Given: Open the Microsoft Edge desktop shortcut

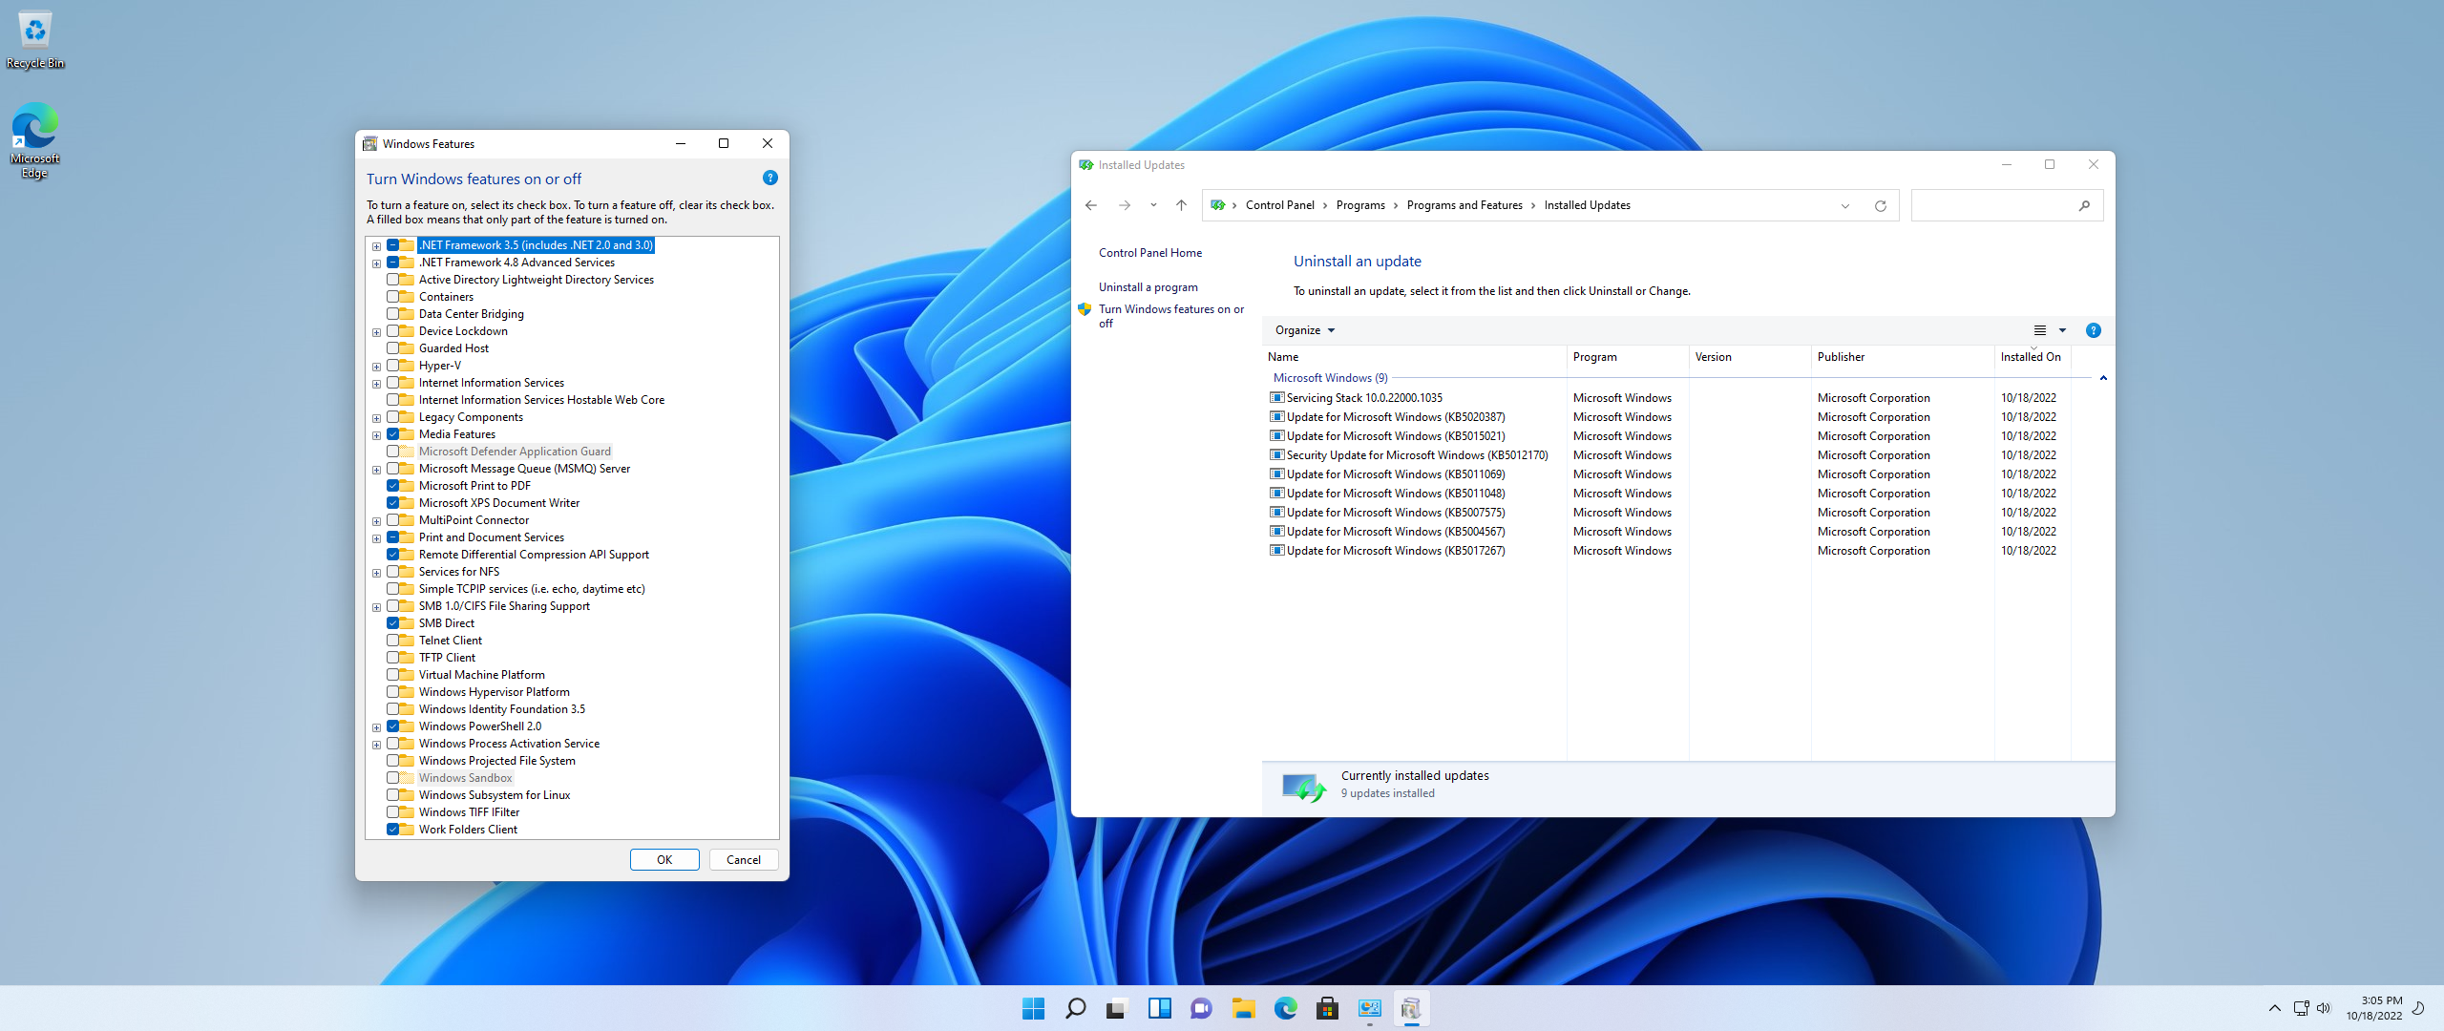Looking at the screenshot, I should [x=35, y=139].
